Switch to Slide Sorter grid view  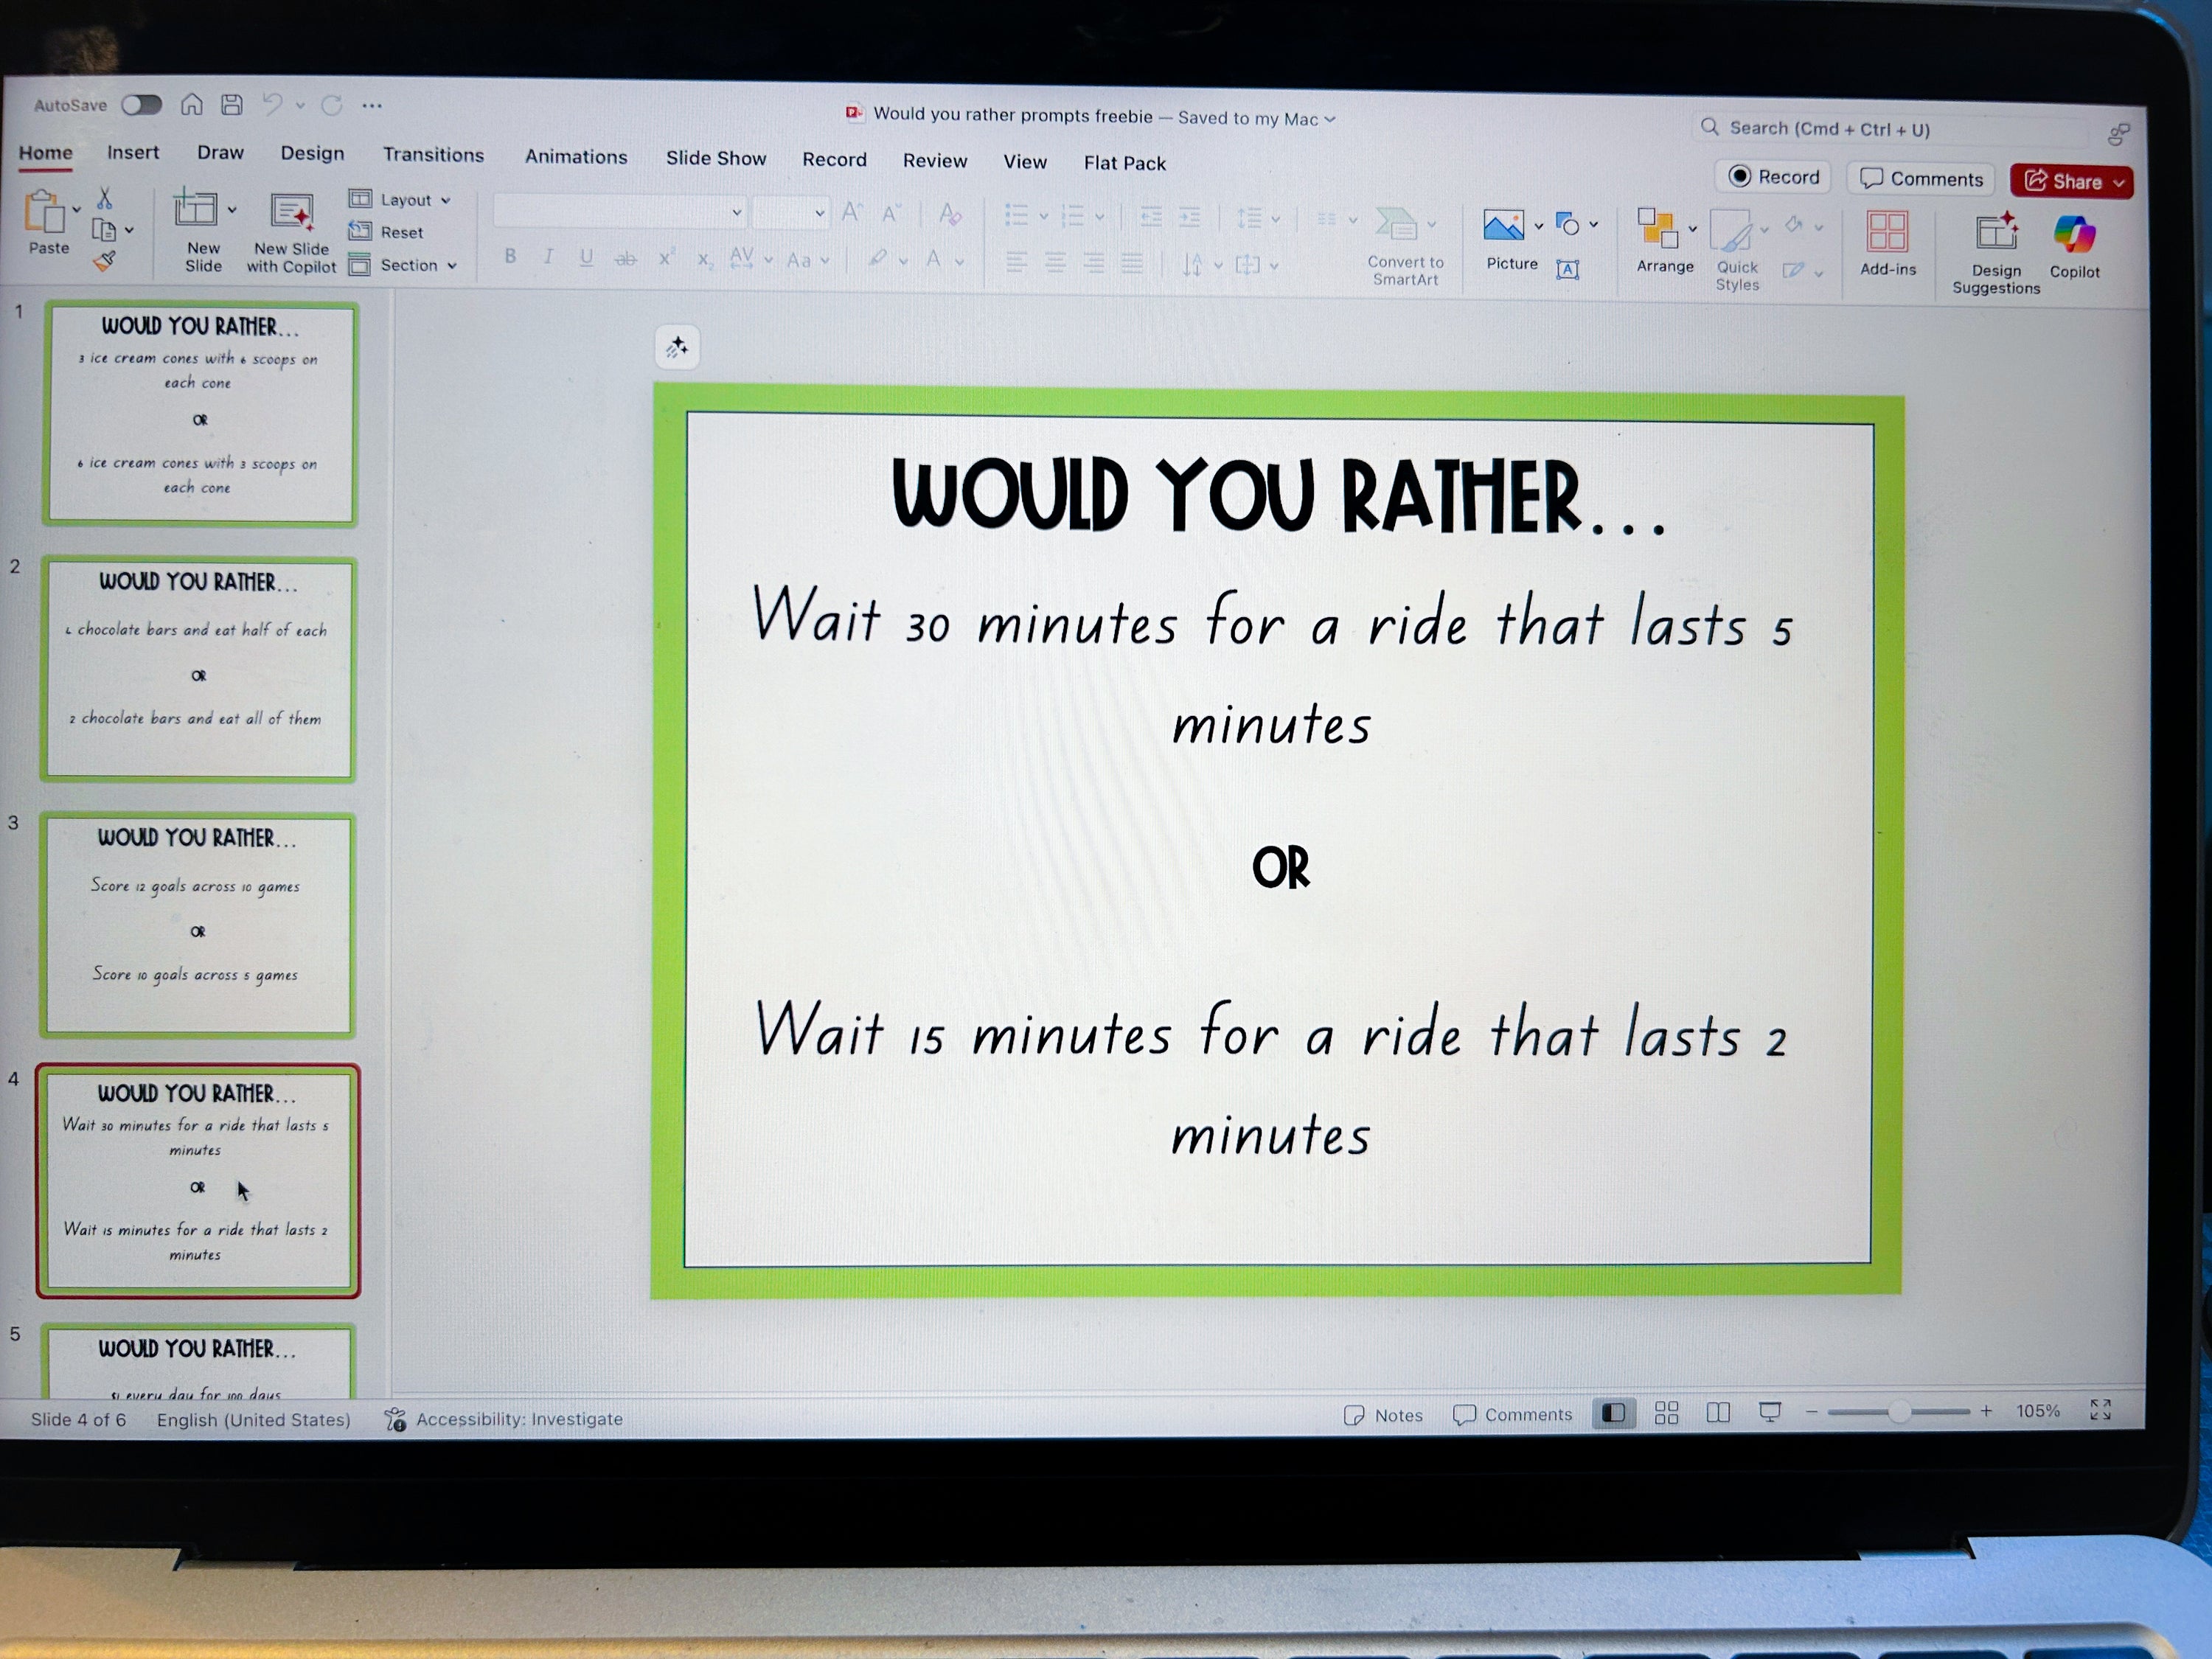[x=1666, y=1413]
